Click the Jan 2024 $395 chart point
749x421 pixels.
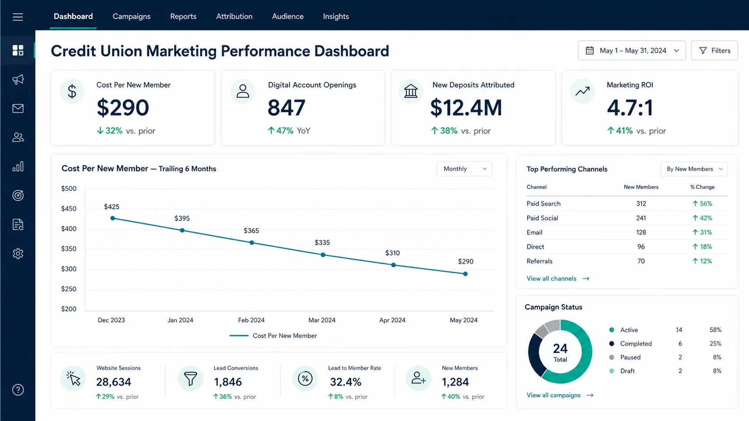point(182,230)
